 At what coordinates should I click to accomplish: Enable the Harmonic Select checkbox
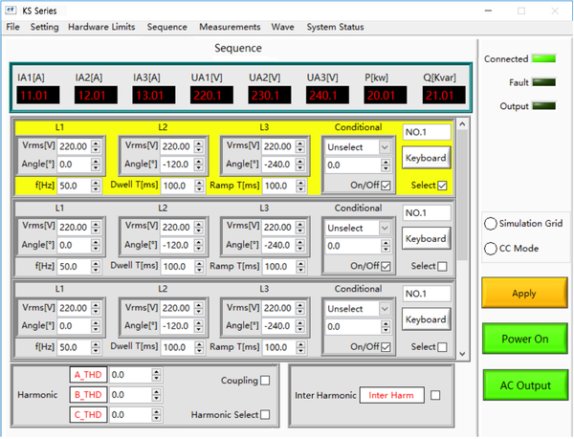pyautogui.click(x=265, y=415)
